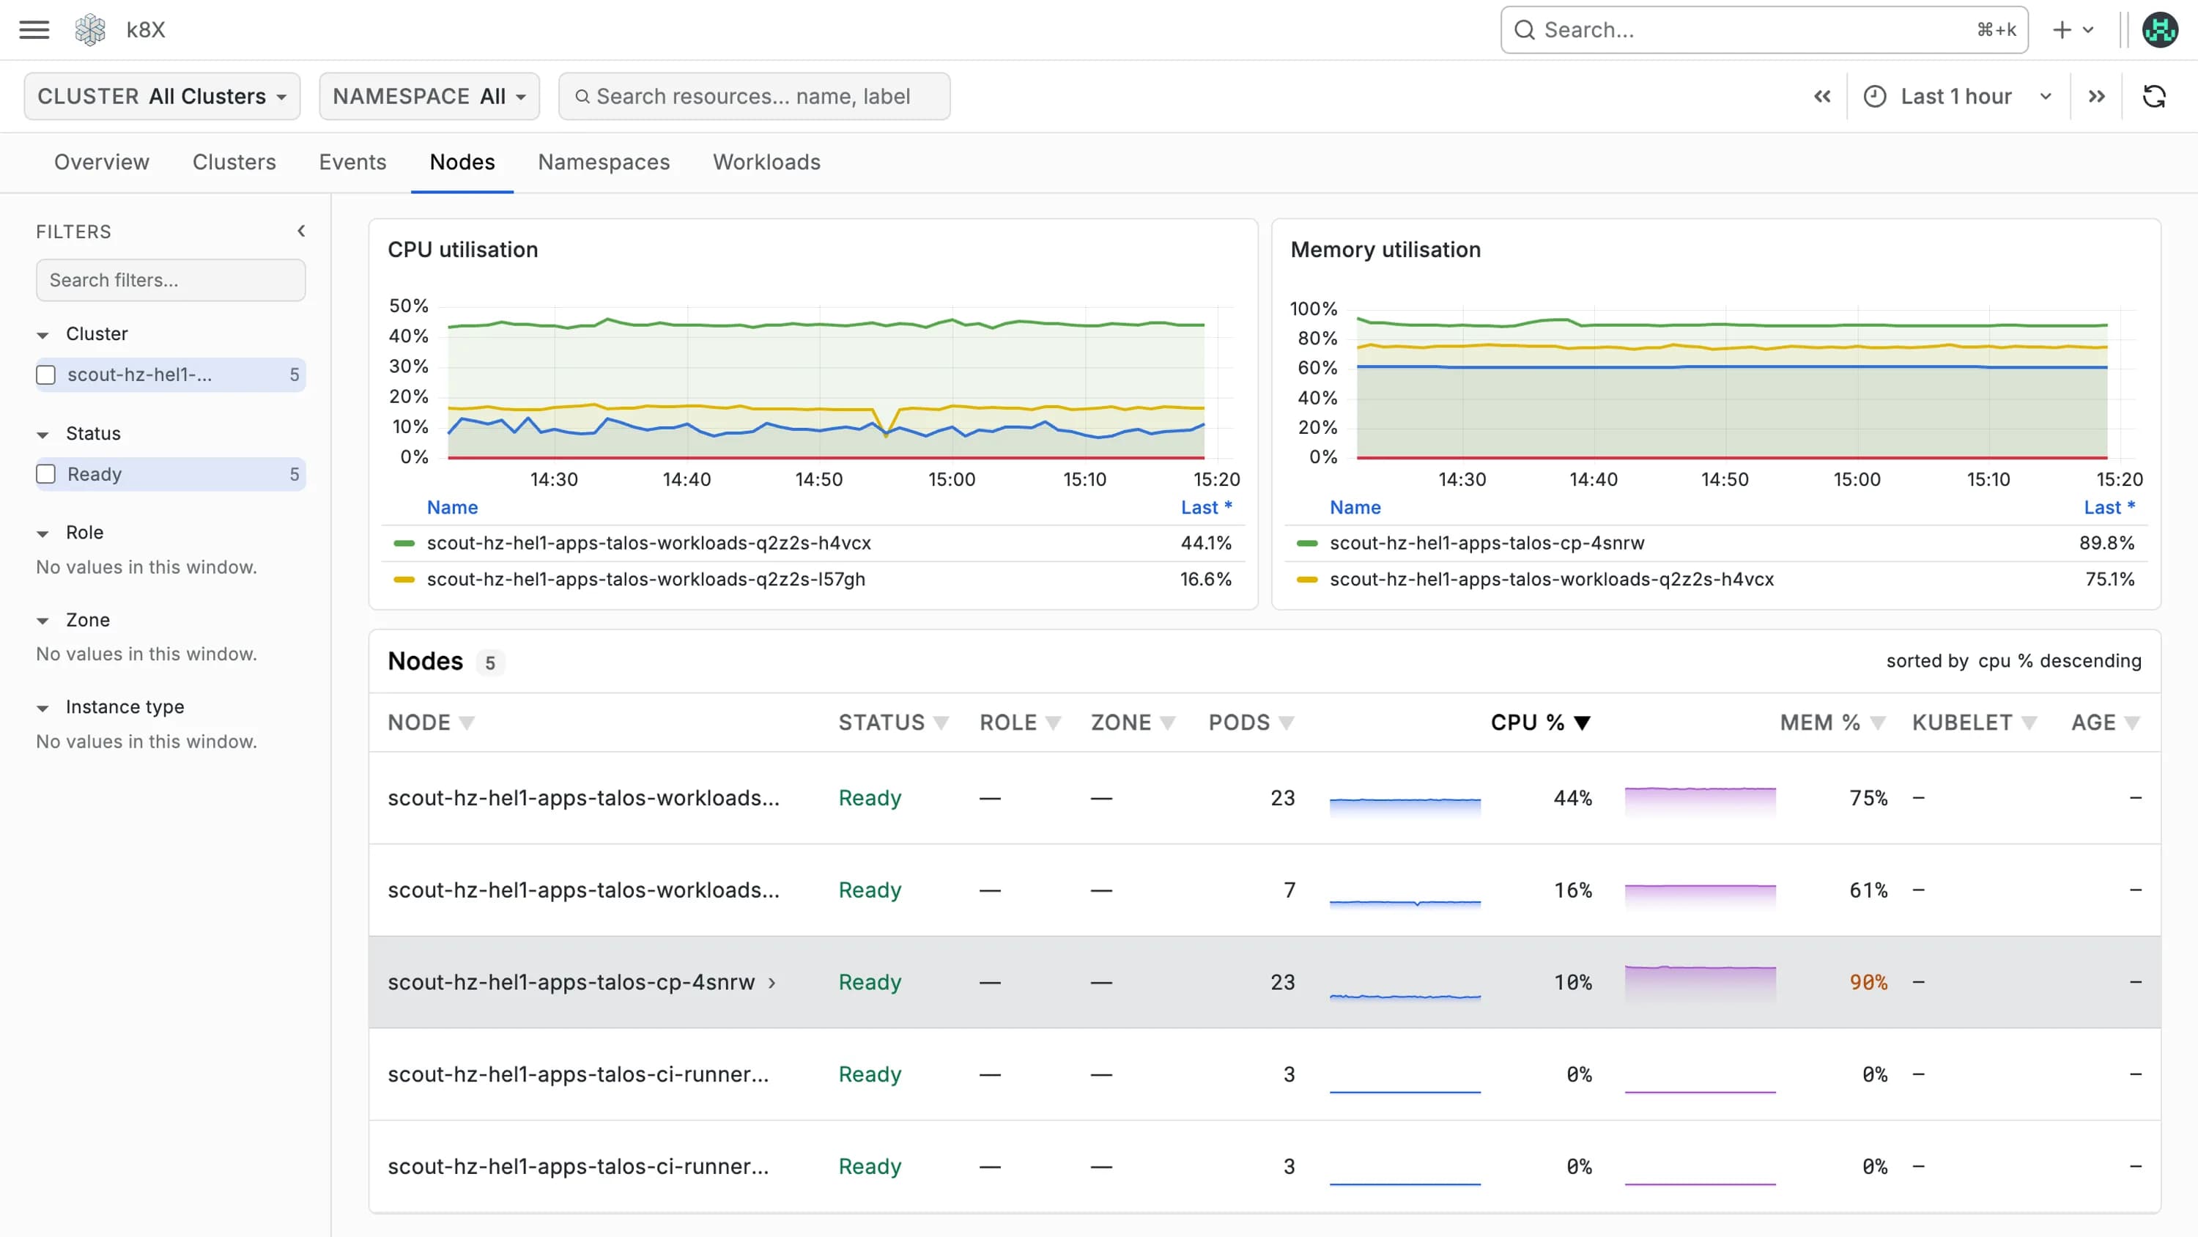This screenshot has height=1237, width=2198.
Task: Open the plus create-new menu
Action: tap(2073, 30)
